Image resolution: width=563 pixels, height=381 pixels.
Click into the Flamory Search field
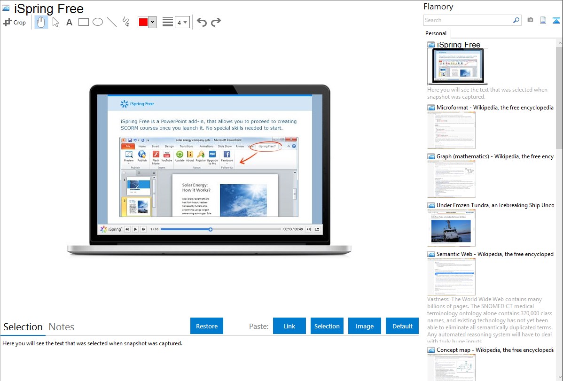point(468,20)
